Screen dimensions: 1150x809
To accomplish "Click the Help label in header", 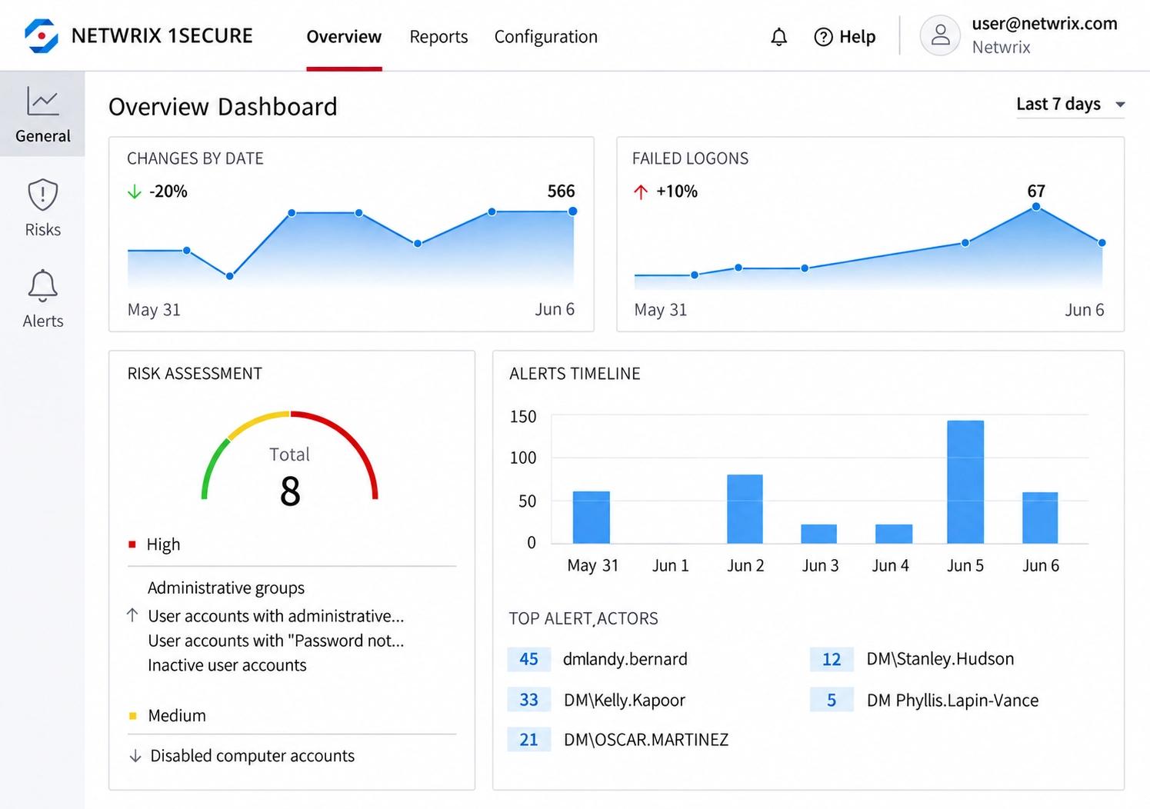I will (x=858, y=37).
